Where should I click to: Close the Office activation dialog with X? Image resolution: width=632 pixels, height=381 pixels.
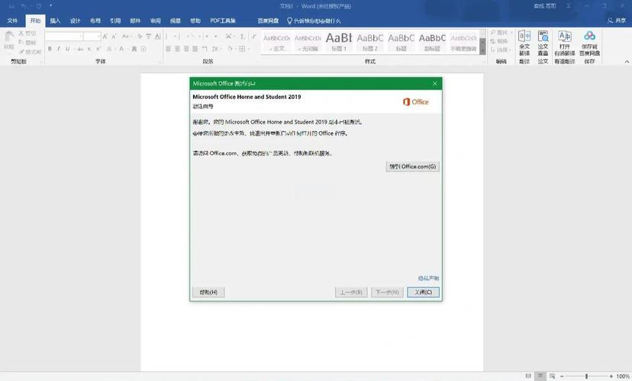(x=435, y=84)
